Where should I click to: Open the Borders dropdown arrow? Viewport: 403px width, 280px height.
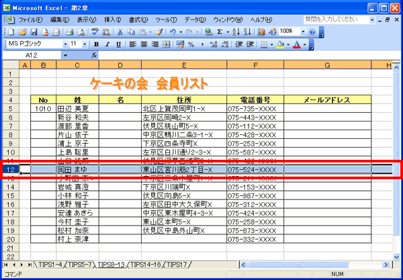point(272,45)
